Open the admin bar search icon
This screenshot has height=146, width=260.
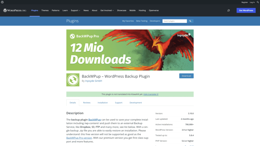tap(258, 2)
